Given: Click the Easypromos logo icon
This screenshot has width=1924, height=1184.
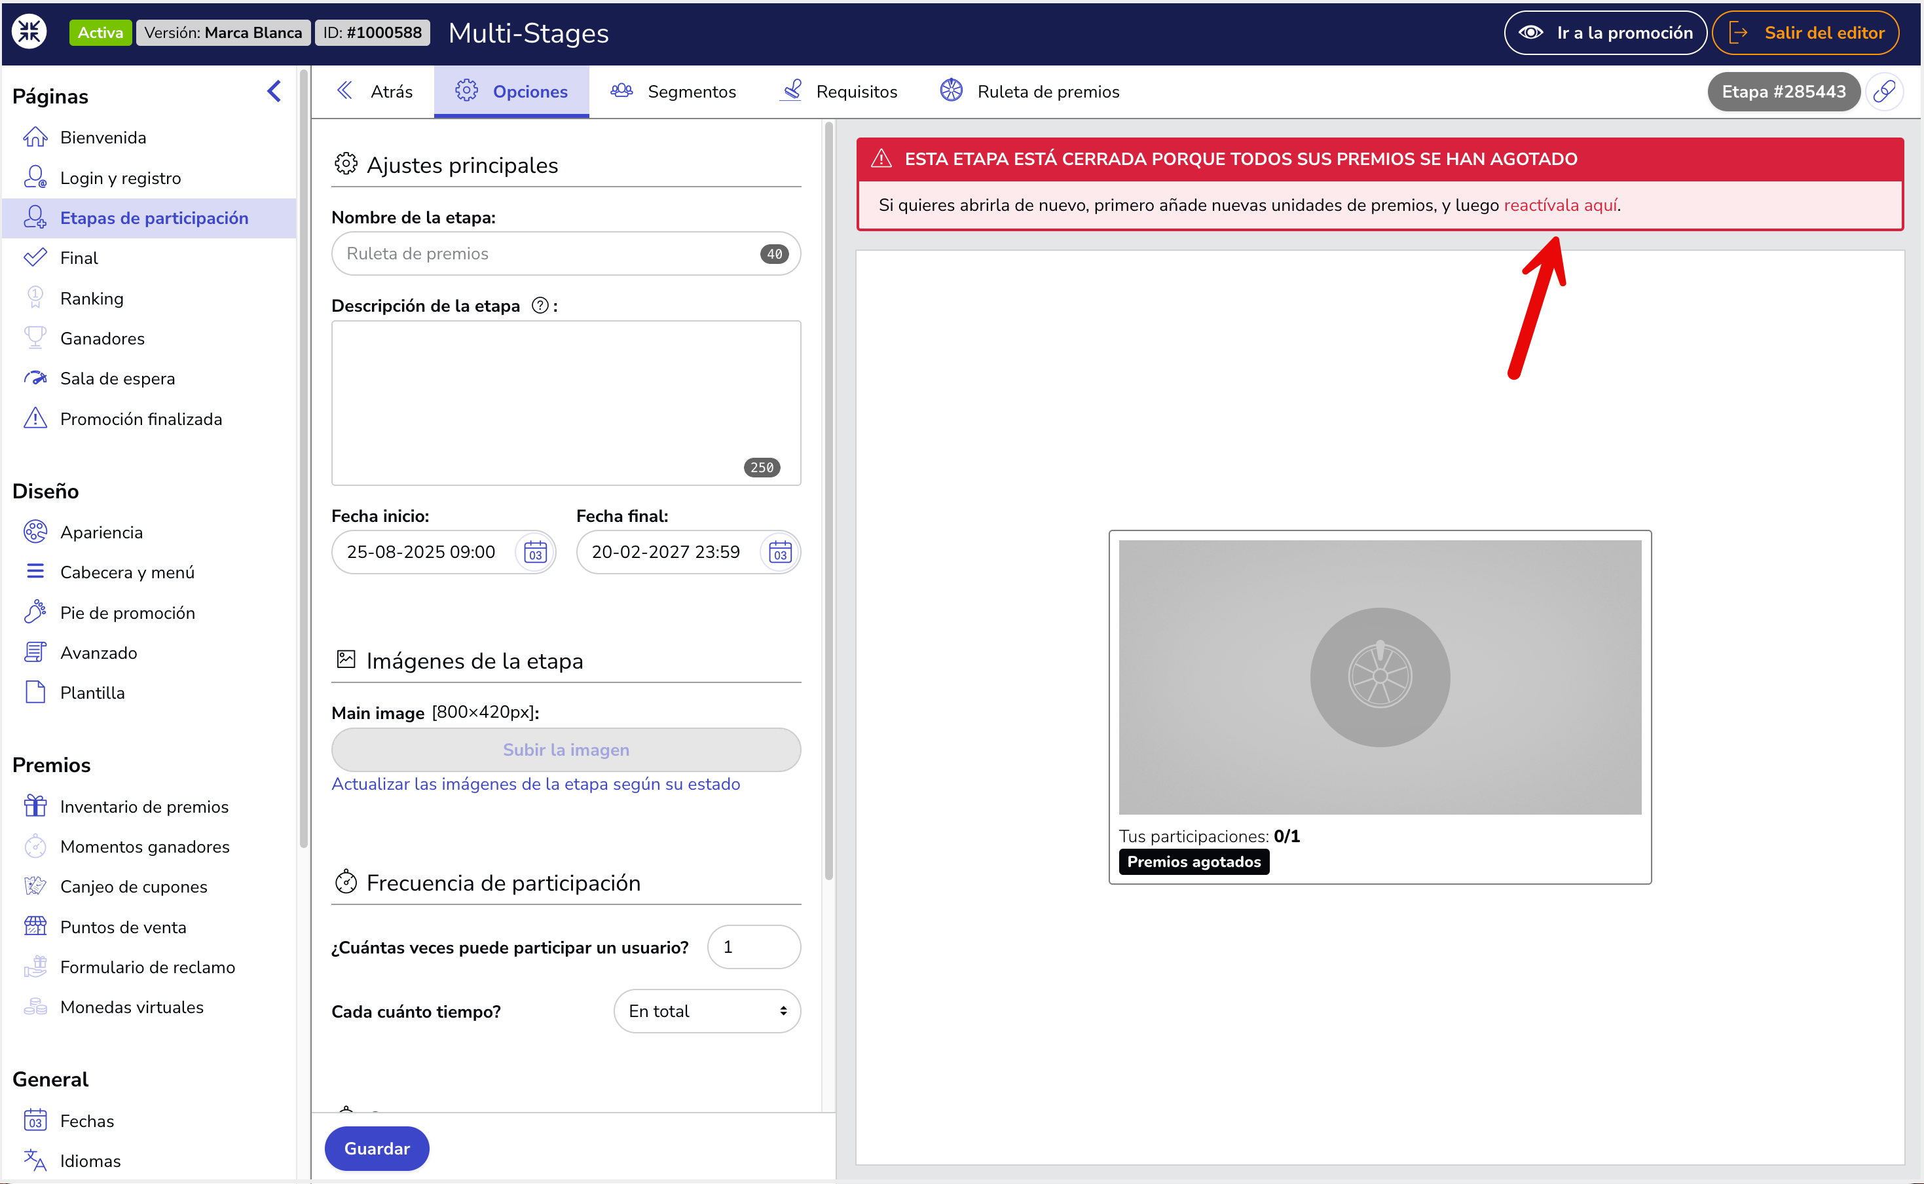Looking at the screenshot, I should [x=29, y=32].
